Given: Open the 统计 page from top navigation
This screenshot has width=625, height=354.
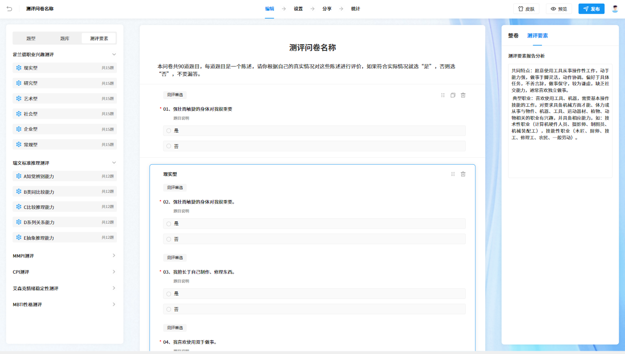Looking at the screenshot, I should coord(356,8).
